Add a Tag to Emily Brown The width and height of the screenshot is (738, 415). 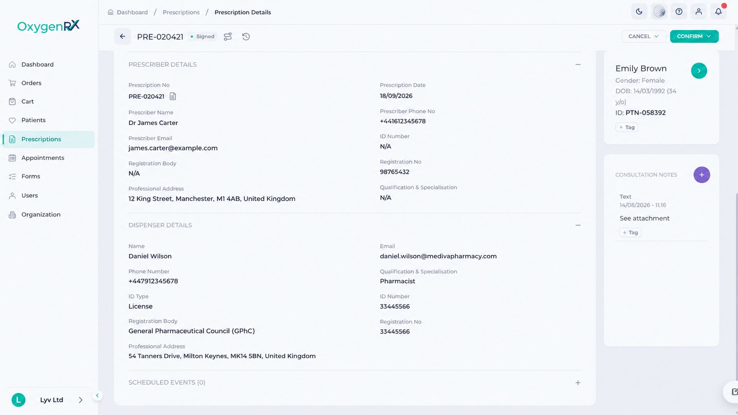[627, 127]
